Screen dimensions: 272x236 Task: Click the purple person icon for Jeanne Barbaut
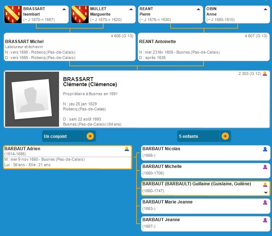(x=265, y=220)
